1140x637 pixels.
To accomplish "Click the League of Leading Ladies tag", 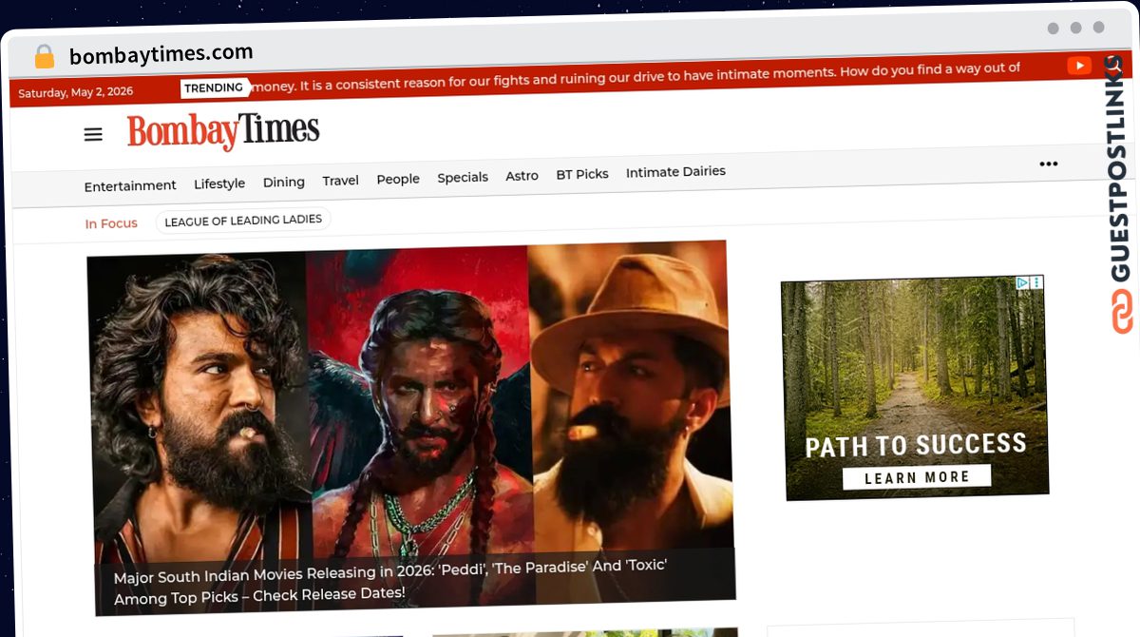I will click(x=243, y=221).
